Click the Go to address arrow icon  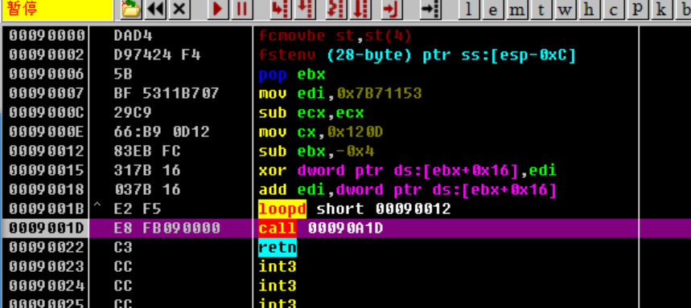[430, 10]
